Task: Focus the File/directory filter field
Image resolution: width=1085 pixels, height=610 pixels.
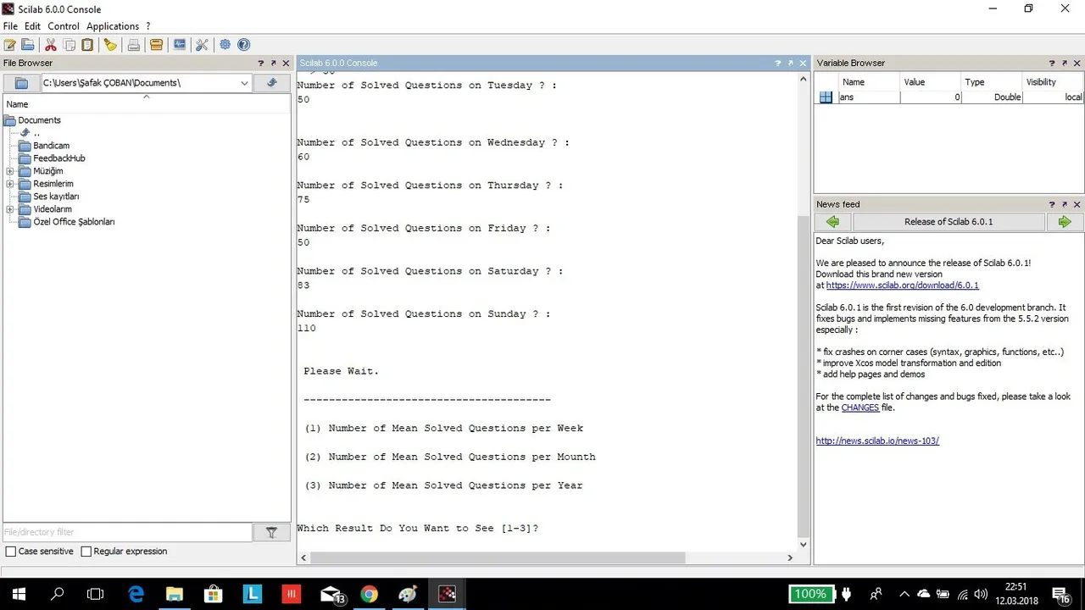Action: tap(127, 532)
